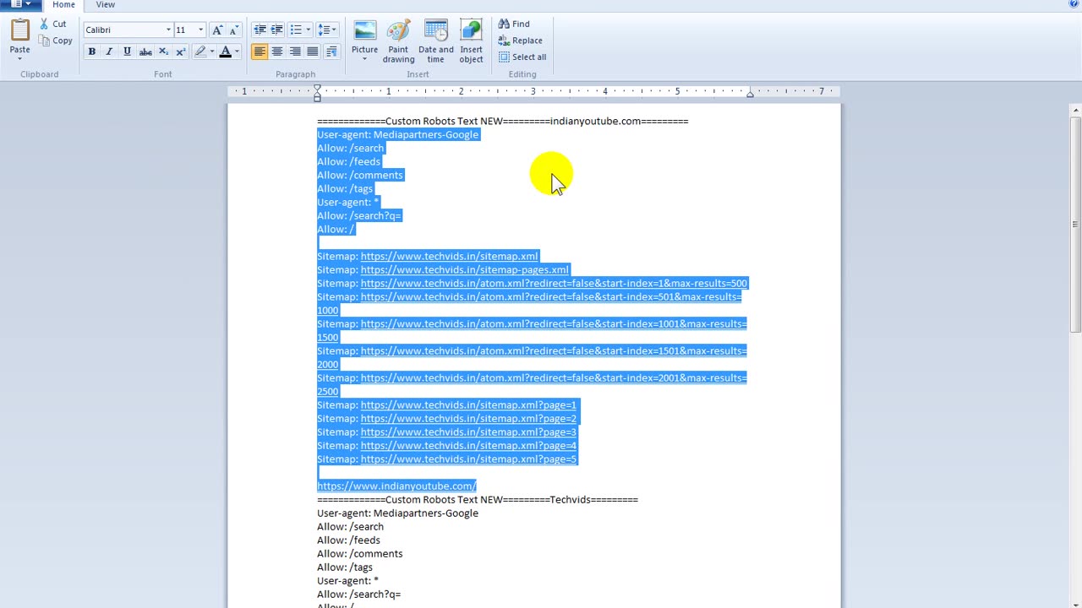Click the Techvids Custom Robots header line
1082x608 pixels.
(478, 499)
